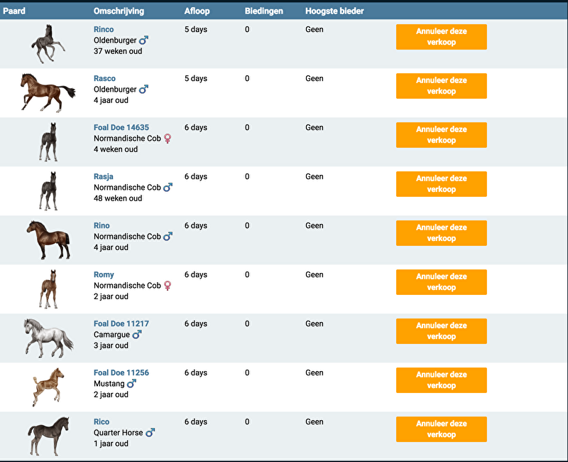Cancel the sale of Rasco
The image size is (568, 462).
pyautogui.click(x=441, y=86)
